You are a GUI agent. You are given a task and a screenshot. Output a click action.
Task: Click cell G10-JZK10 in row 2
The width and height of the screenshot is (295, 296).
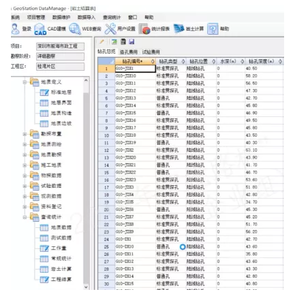coord(136,76)
